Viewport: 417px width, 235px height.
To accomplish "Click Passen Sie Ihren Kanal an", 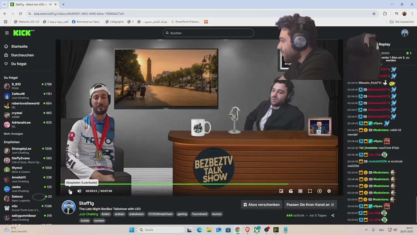I will point(310,205).
